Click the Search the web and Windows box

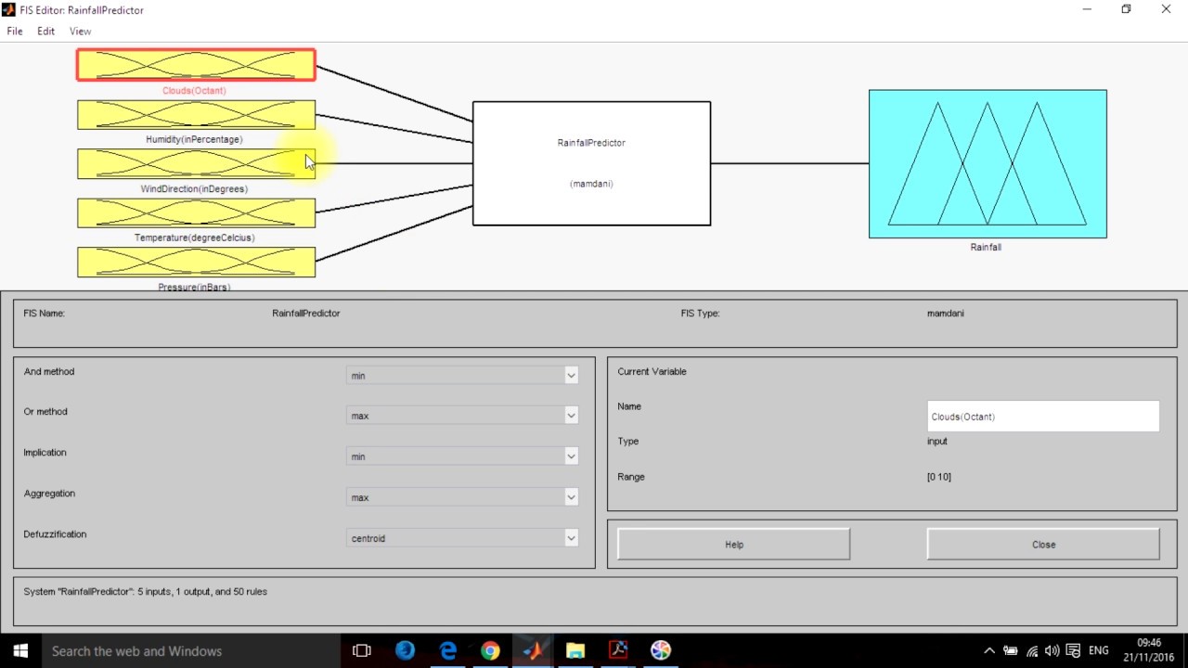191,651
